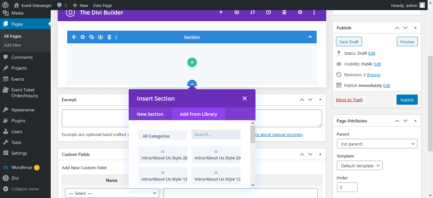Click the blue Publish button
Screen dimensions: 433x198
(407, 100)
